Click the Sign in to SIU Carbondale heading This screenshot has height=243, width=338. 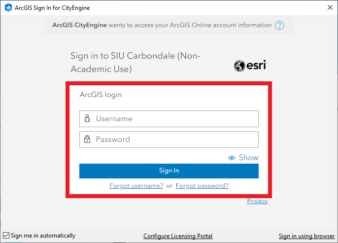tap(135, 63)
